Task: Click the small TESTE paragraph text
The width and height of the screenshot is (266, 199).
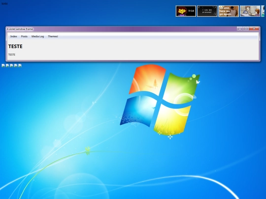Action: (12, 55)
